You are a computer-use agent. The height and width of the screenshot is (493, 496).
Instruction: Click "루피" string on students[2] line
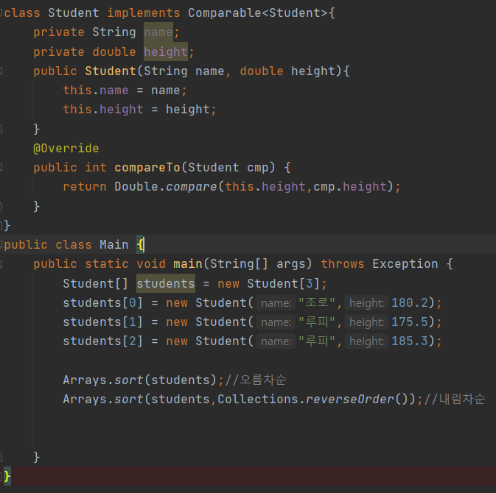[x=317, y=341]
